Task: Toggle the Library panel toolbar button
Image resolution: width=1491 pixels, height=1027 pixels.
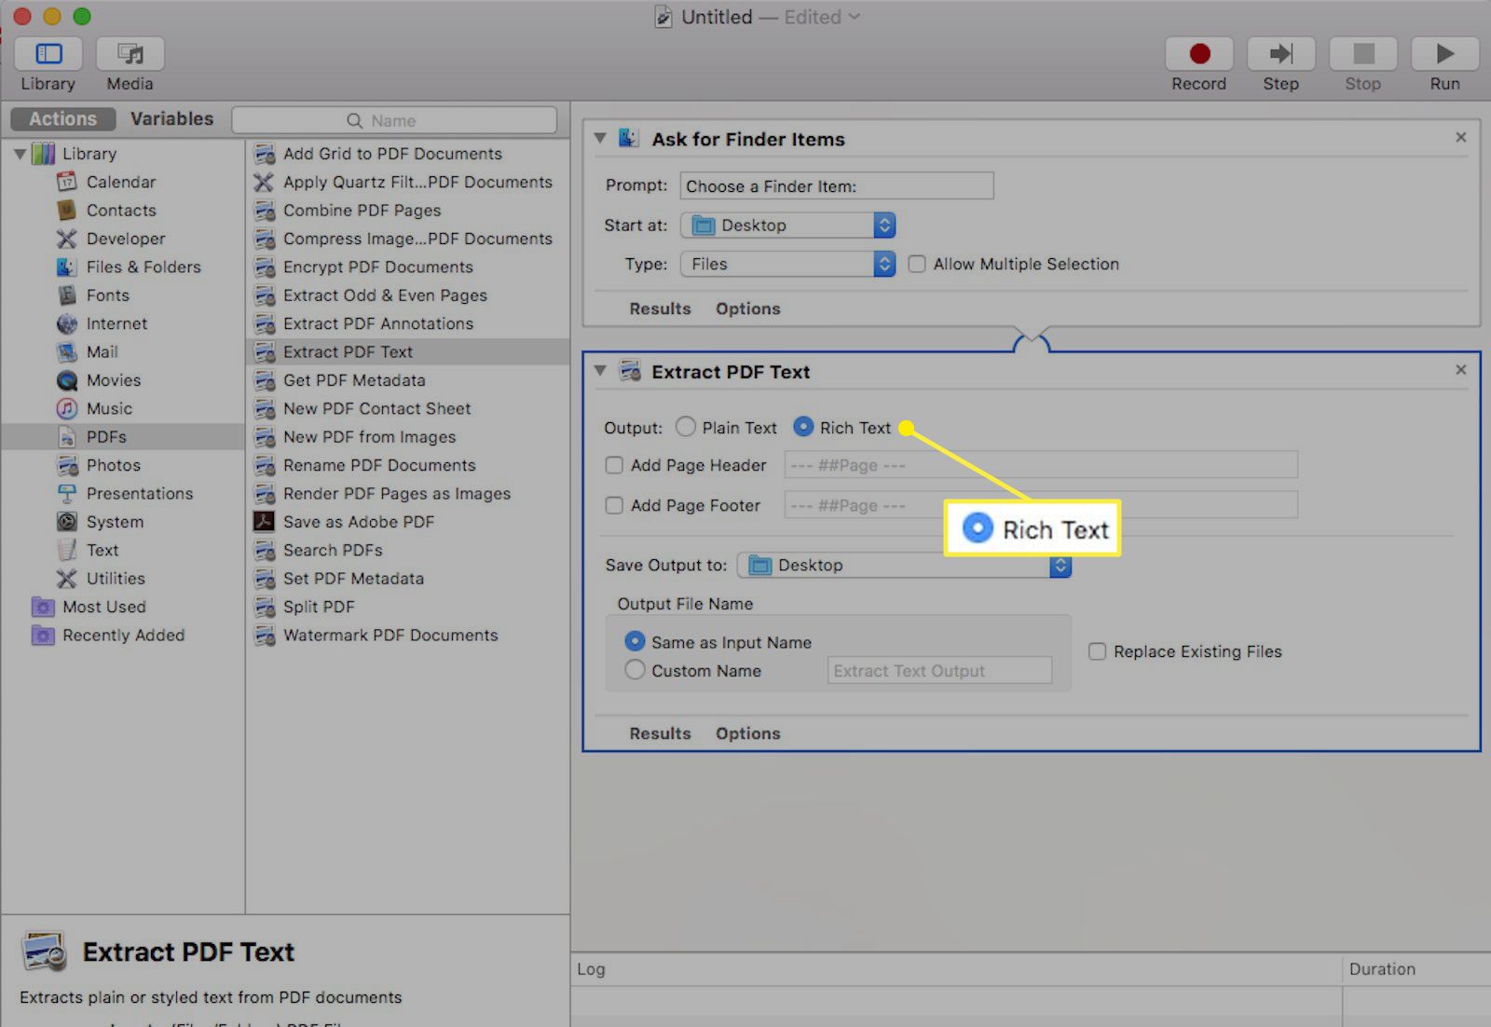Action: coord(48,54)
